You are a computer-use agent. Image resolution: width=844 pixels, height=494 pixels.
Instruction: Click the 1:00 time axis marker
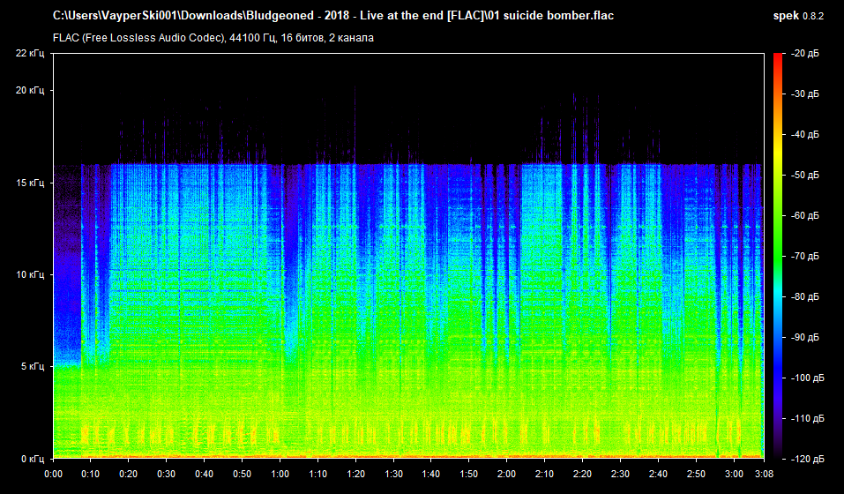(x=280, y=474)
